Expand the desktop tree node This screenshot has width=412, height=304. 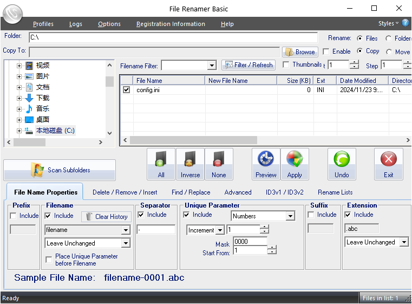coord(19,120)
